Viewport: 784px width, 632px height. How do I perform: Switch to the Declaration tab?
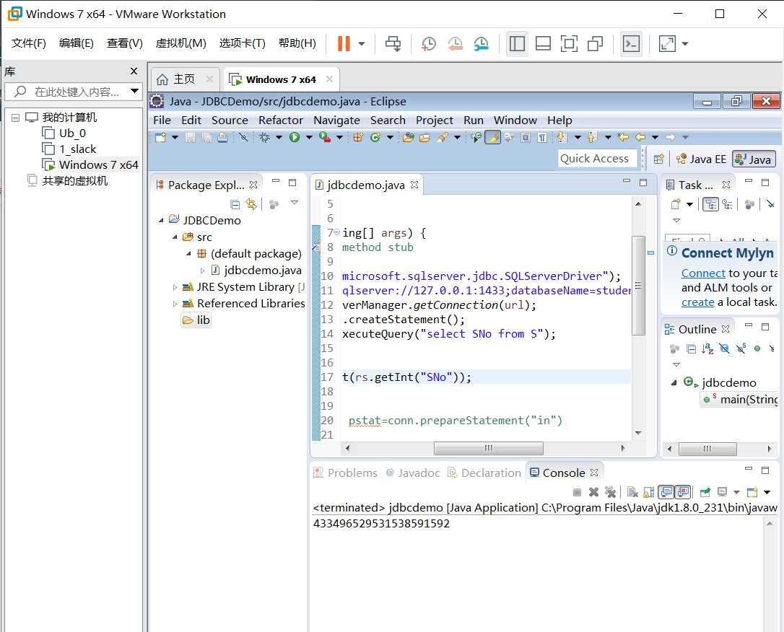coord(484,473)
